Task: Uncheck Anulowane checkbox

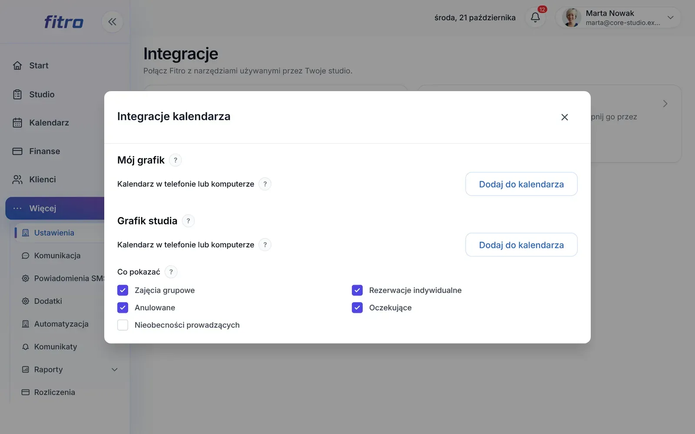Action: [123, 308]
